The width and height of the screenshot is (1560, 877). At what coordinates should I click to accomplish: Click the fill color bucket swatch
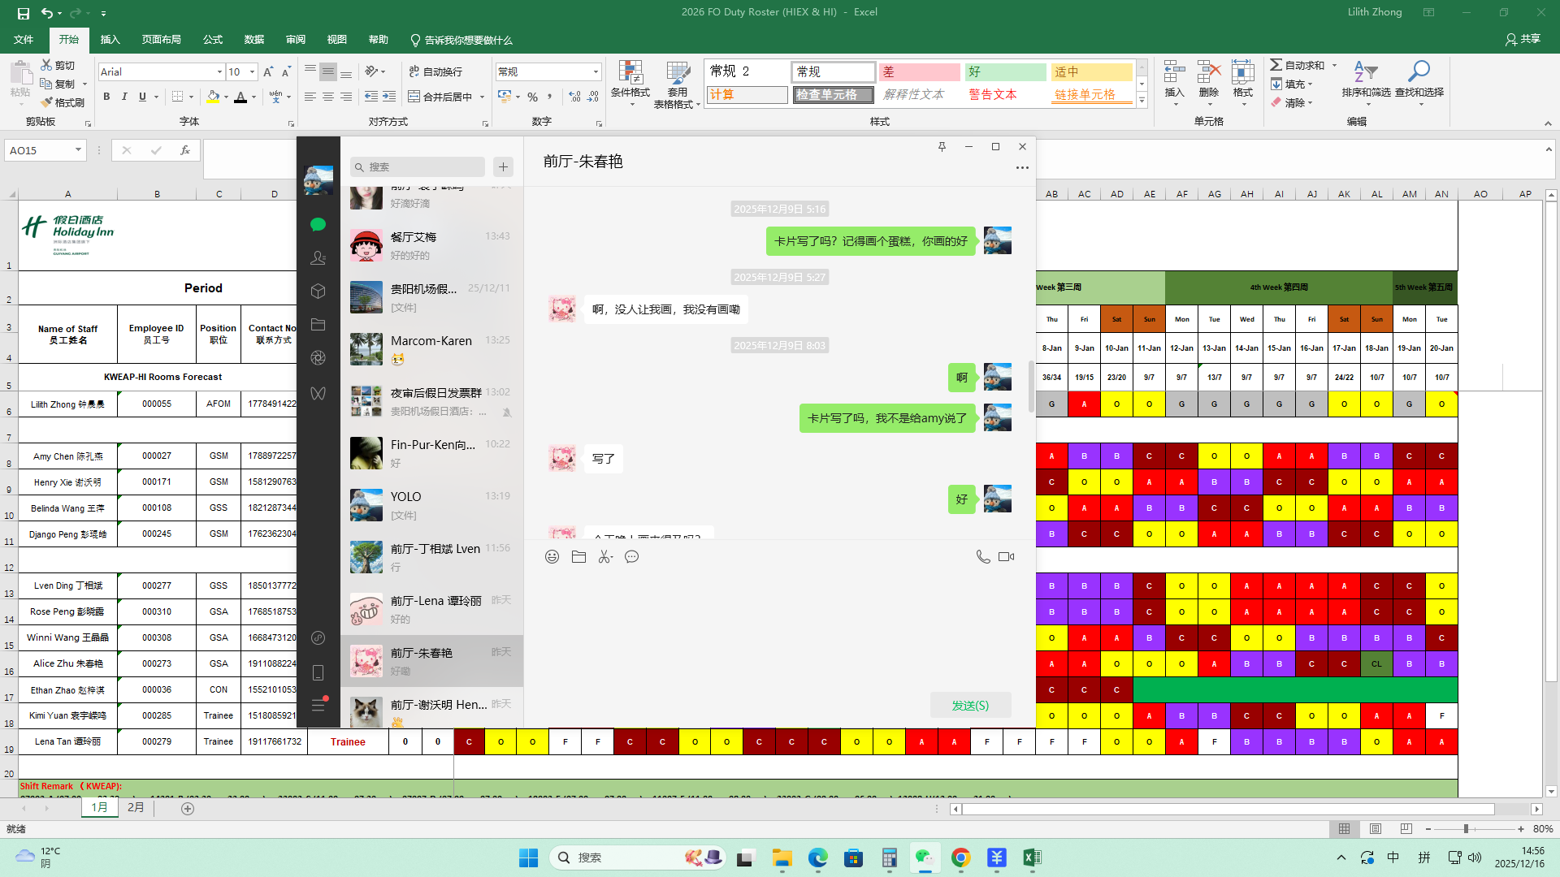click(x=213, y=97)
